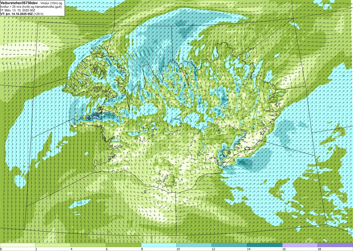Image resolution: width=353 pixels, height=251 pixels.
Task: Click the legend tick label 2
Action: pyautogui.click(x=36, y=249)
